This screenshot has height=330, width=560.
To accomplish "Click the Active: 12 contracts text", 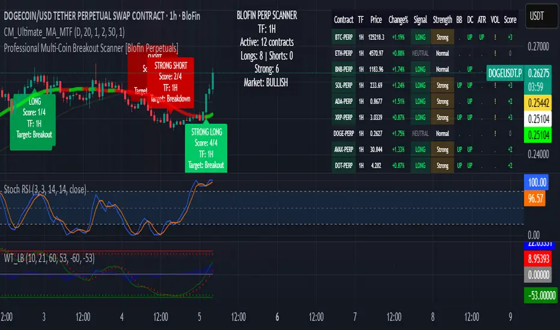I will [x=267, y=42].
